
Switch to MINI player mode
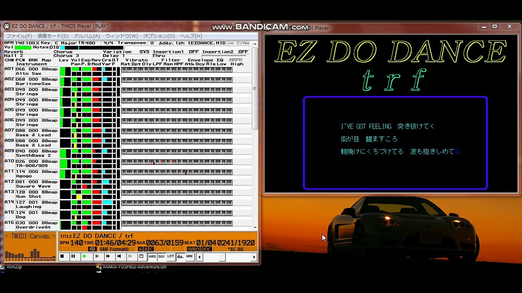190,256
